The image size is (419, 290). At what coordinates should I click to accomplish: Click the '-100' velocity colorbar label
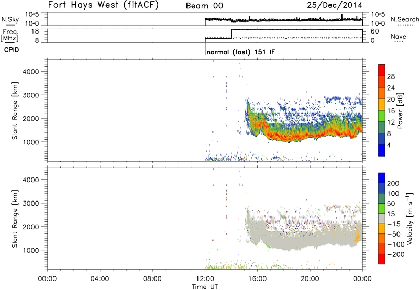click(x=396, y=244)
